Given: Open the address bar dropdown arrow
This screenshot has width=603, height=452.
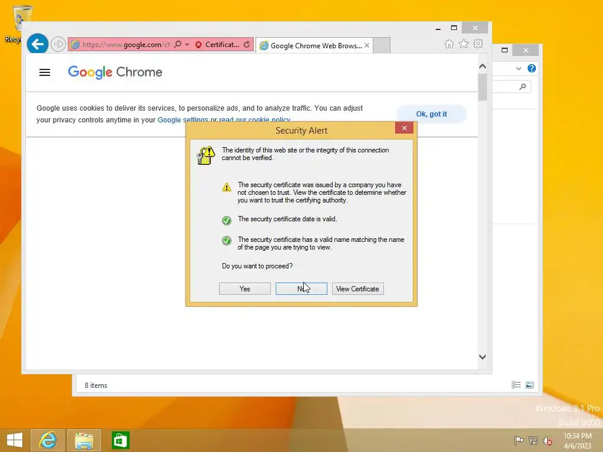Looking at the screenshot, I should pos(187,45).
